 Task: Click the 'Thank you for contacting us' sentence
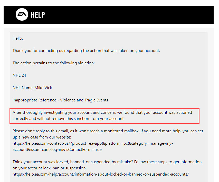86,51
